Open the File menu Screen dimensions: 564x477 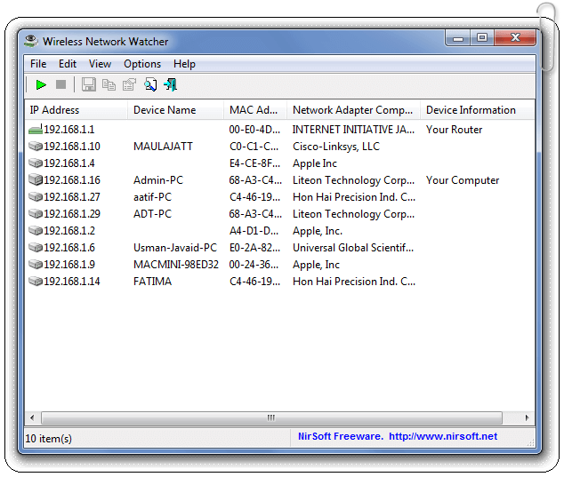tap(38, 64)
